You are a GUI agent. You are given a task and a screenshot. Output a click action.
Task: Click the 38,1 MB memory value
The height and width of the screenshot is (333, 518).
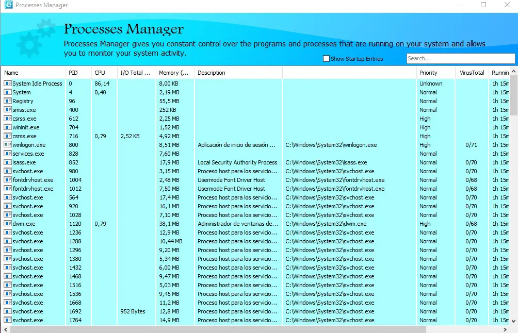(x=169, y=224)
